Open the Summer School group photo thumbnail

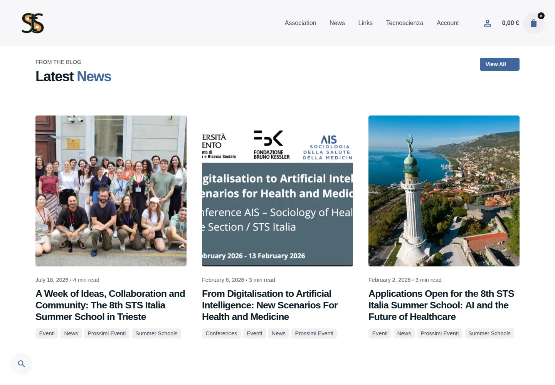coord(111,191)
